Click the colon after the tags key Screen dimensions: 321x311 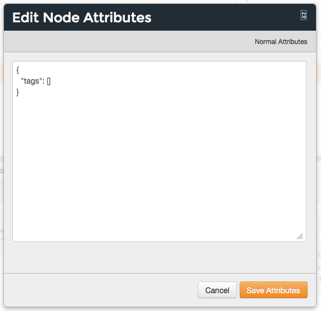tap(43, 81)
